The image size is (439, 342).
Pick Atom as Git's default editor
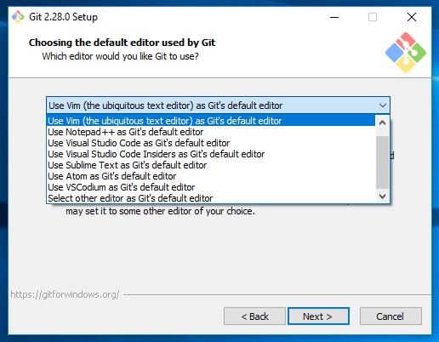pos(211,176)
